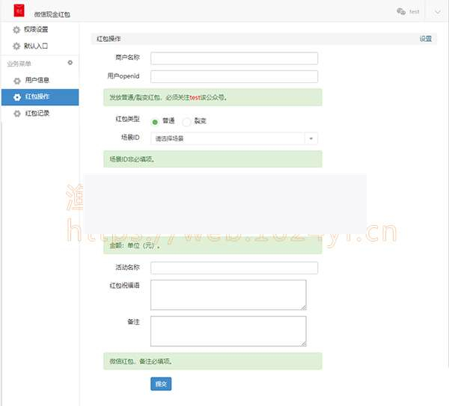This screenshot has height=406, width=449.
Task: Click the gear icon next to 用户信息
Action: [16, 80]
